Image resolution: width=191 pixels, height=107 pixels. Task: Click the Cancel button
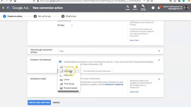point(56,103)
